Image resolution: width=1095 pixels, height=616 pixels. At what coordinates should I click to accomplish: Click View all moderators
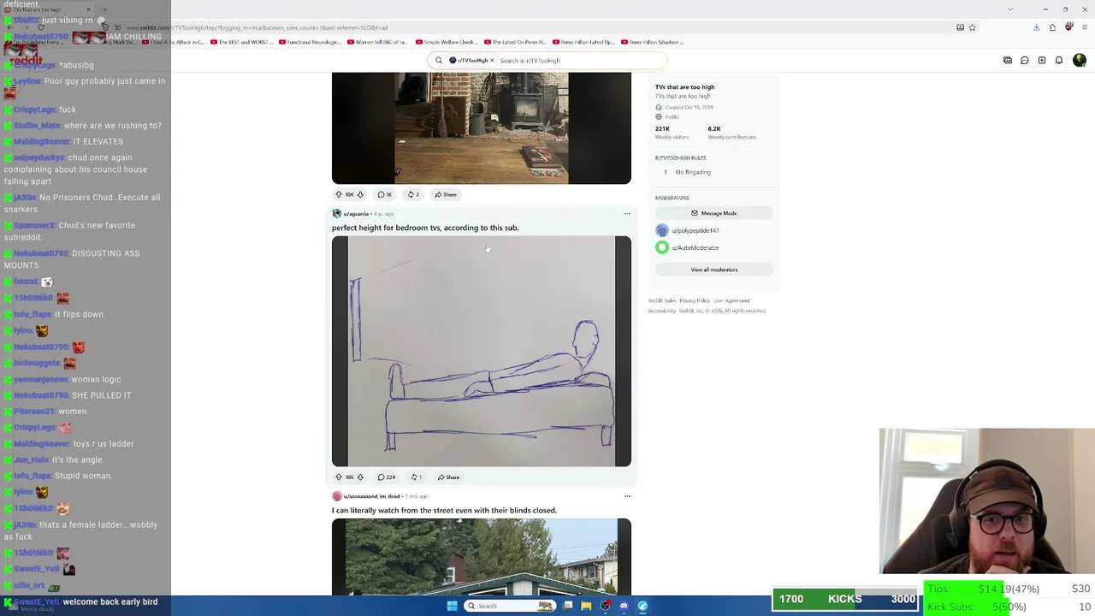pyautogui.click(x=713, y=269)
